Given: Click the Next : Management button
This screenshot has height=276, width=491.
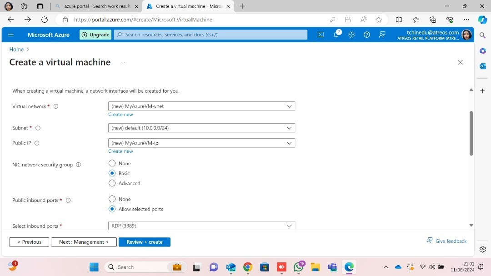Looking at the screenshot, I should tap(84, 242).
